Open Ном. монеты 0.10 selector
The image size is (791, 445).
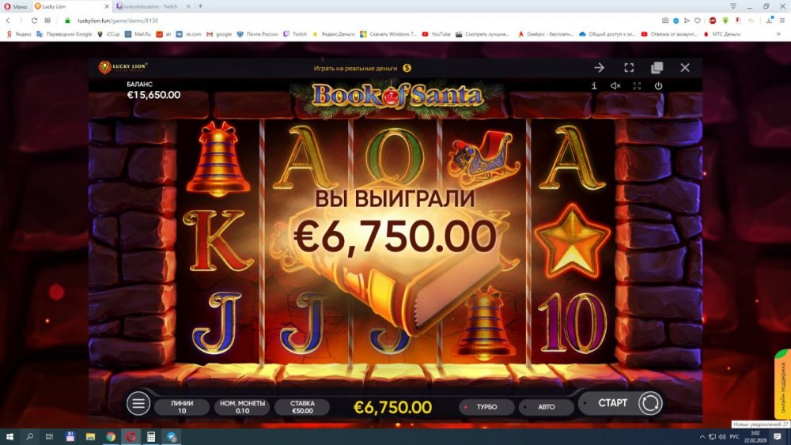tap(242, 407)
